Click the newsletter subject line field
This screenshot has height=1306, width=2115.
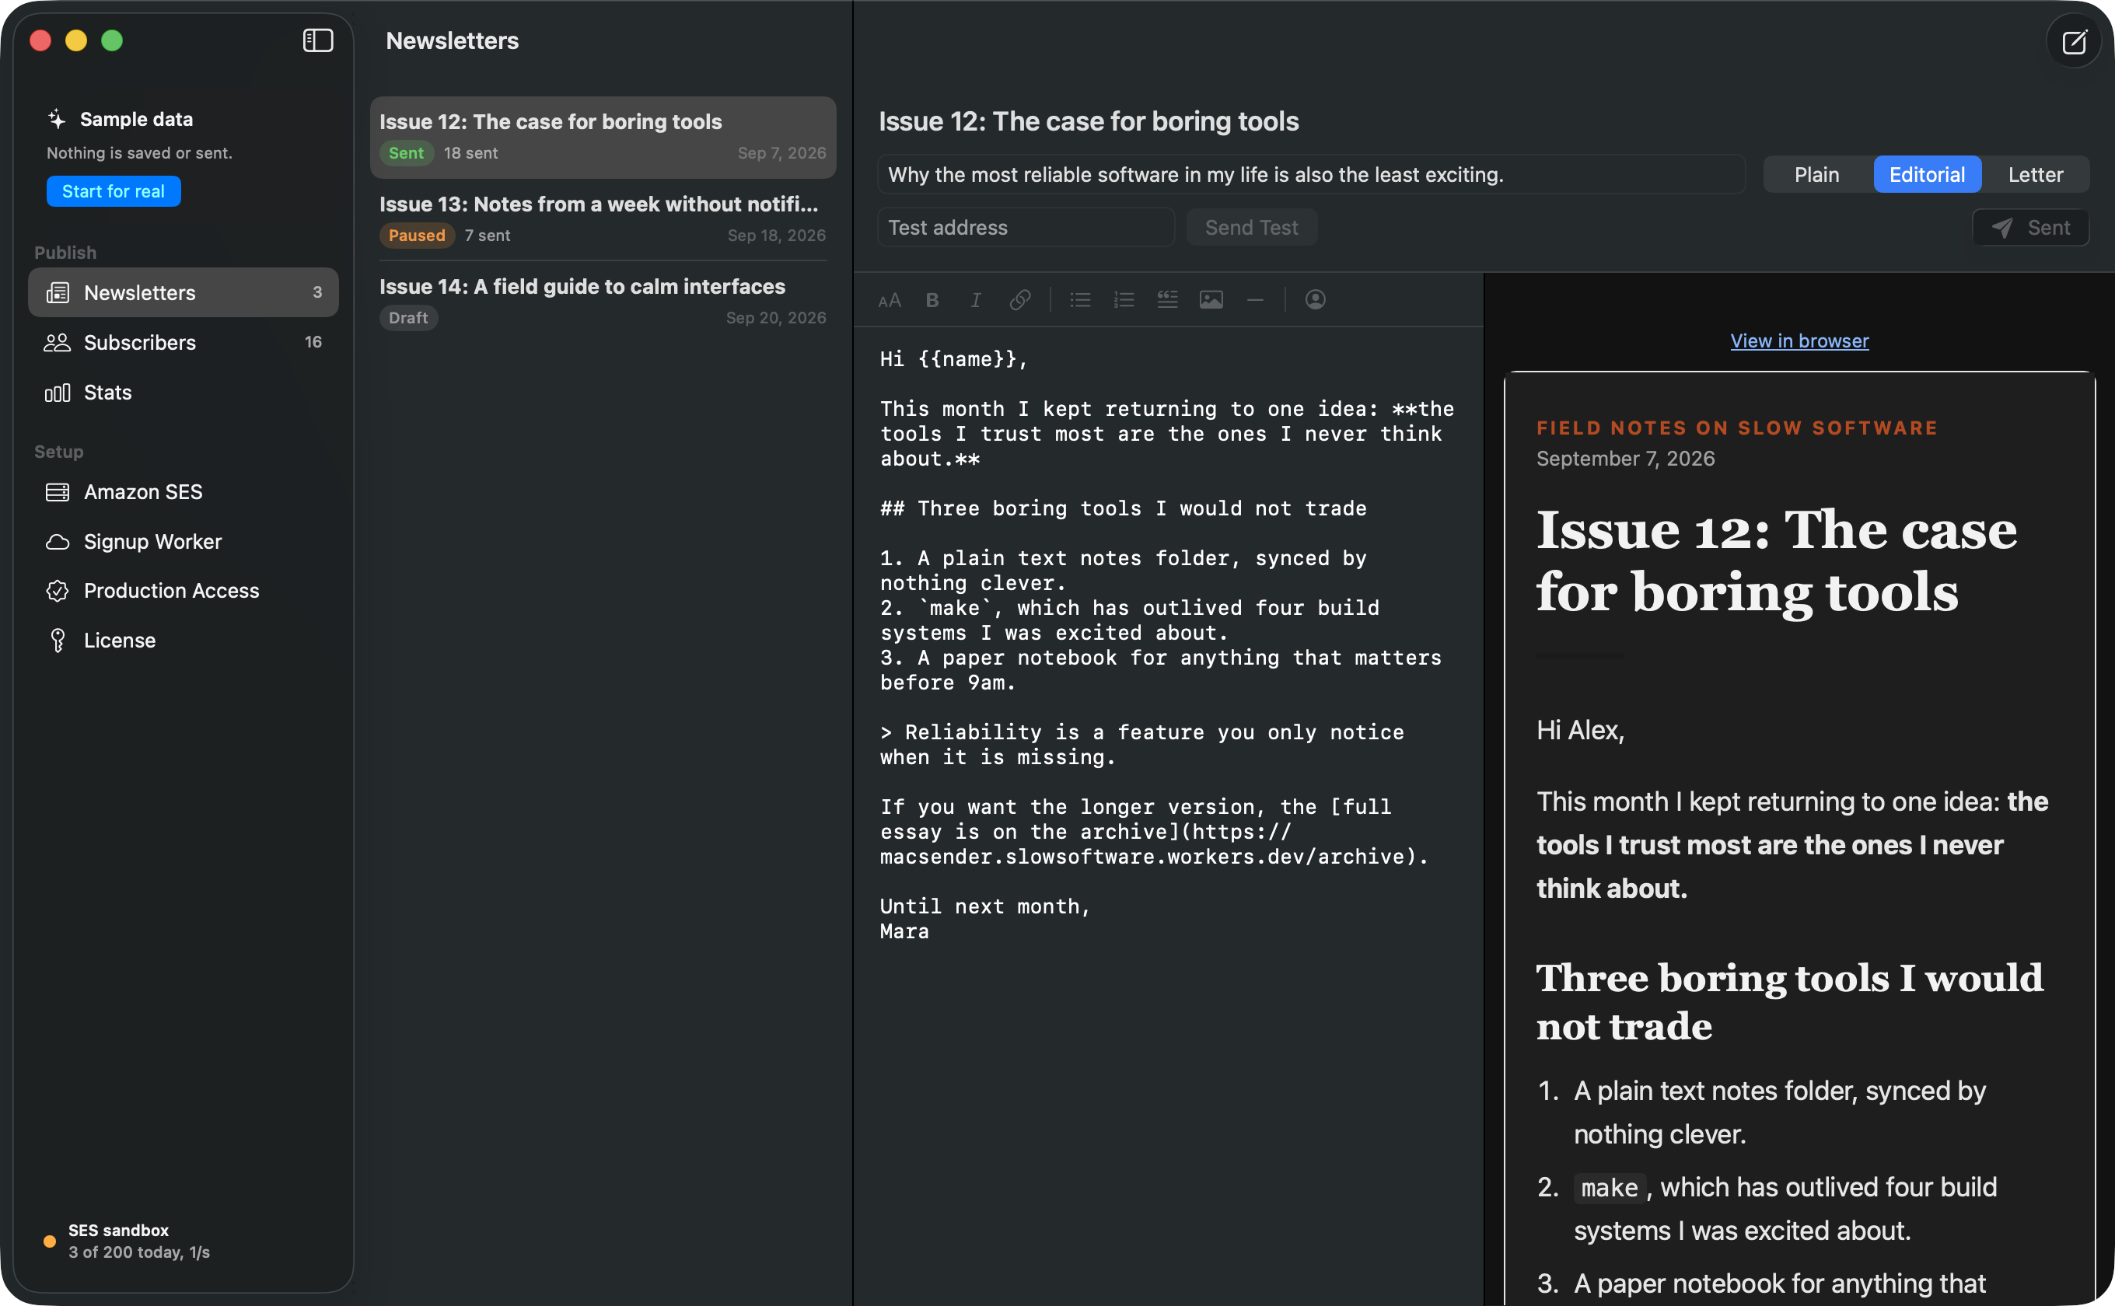pos(1311,174)
